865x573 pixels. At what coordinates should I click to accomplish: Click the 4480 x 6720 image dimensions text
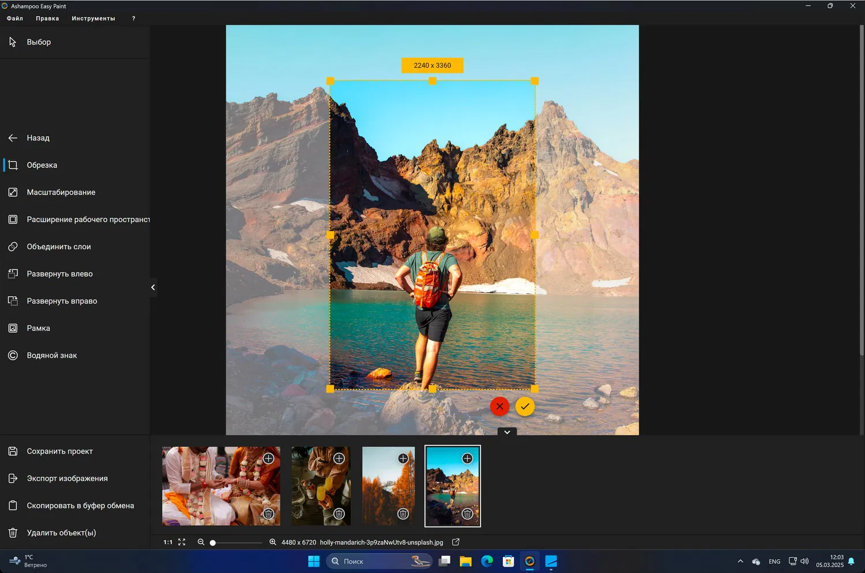pos(299,542)
